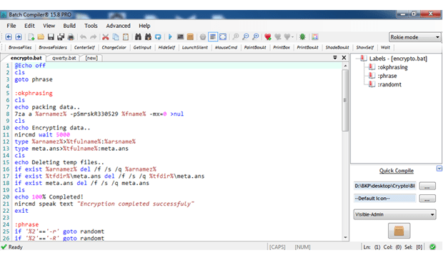The image size is (443, 260).
Task: Open the Build menu
Action: click(x=69, y=26)
